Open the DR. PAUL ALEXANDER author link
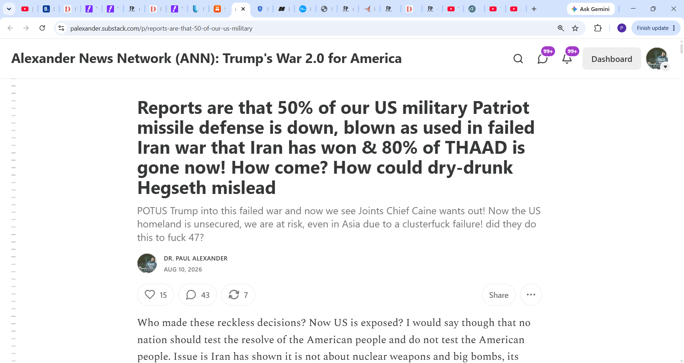The image size is (684, 363). coord(196,258)
